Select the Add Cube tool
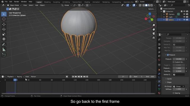This screenshot has width=190, height=106. (4, 55)
